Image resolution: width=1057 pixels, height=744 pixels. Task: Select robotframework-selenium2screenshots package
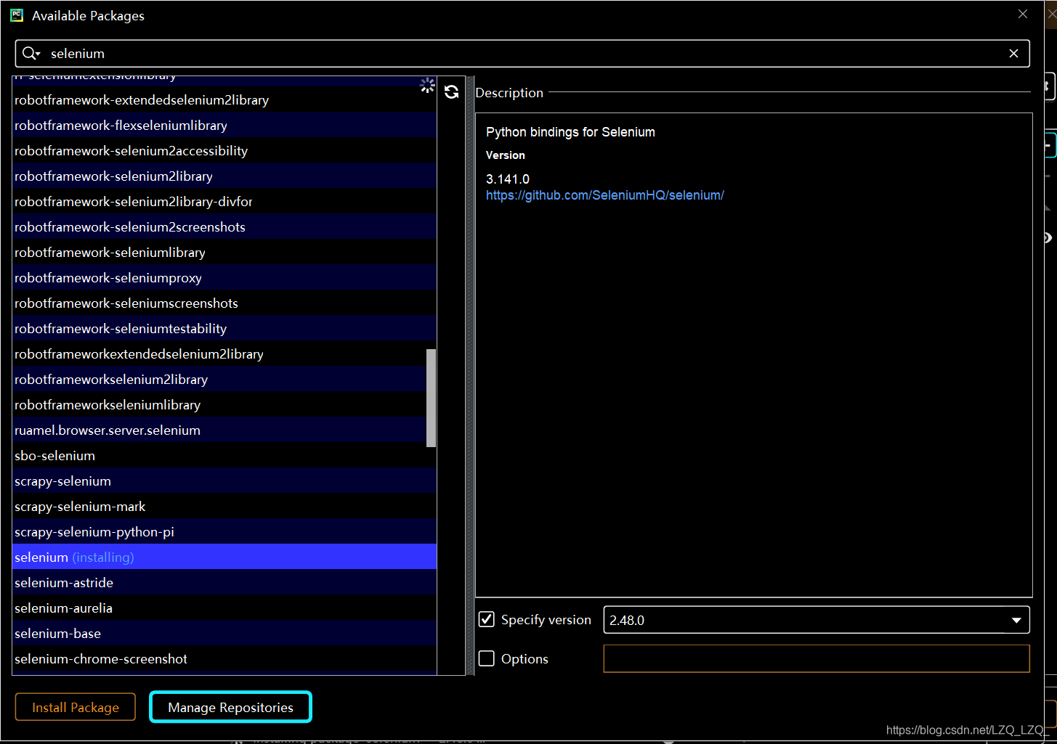click(x=224, y=226)
